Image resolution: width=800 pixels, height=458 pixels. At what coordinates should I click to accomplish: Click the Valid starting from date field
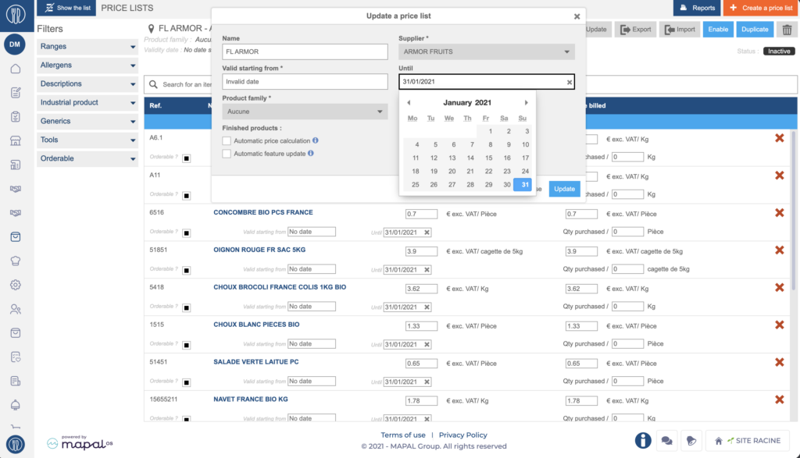(305, 81)
